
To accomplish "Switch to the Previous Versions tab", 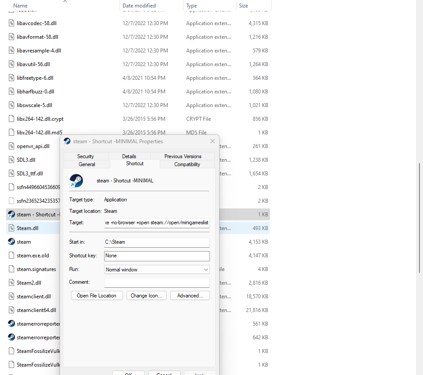I will pos(183,156).
